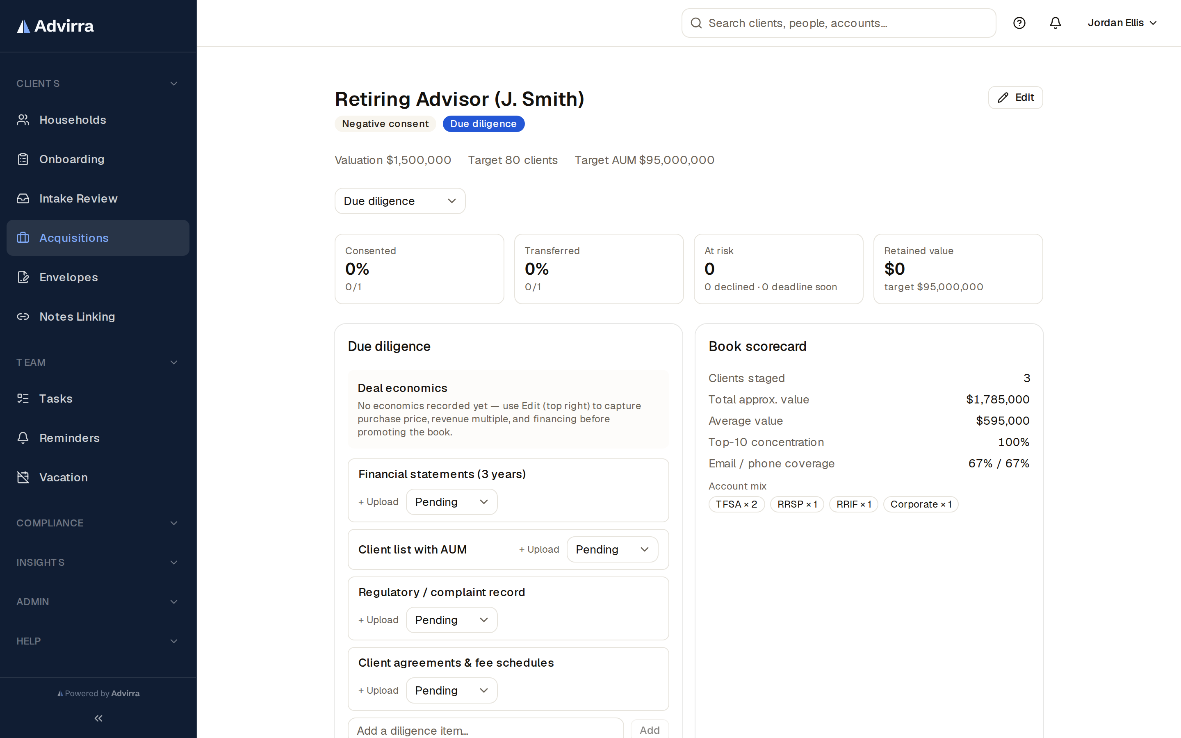Open Client agreements & fee schedules status dropdown

pos(451,690)
